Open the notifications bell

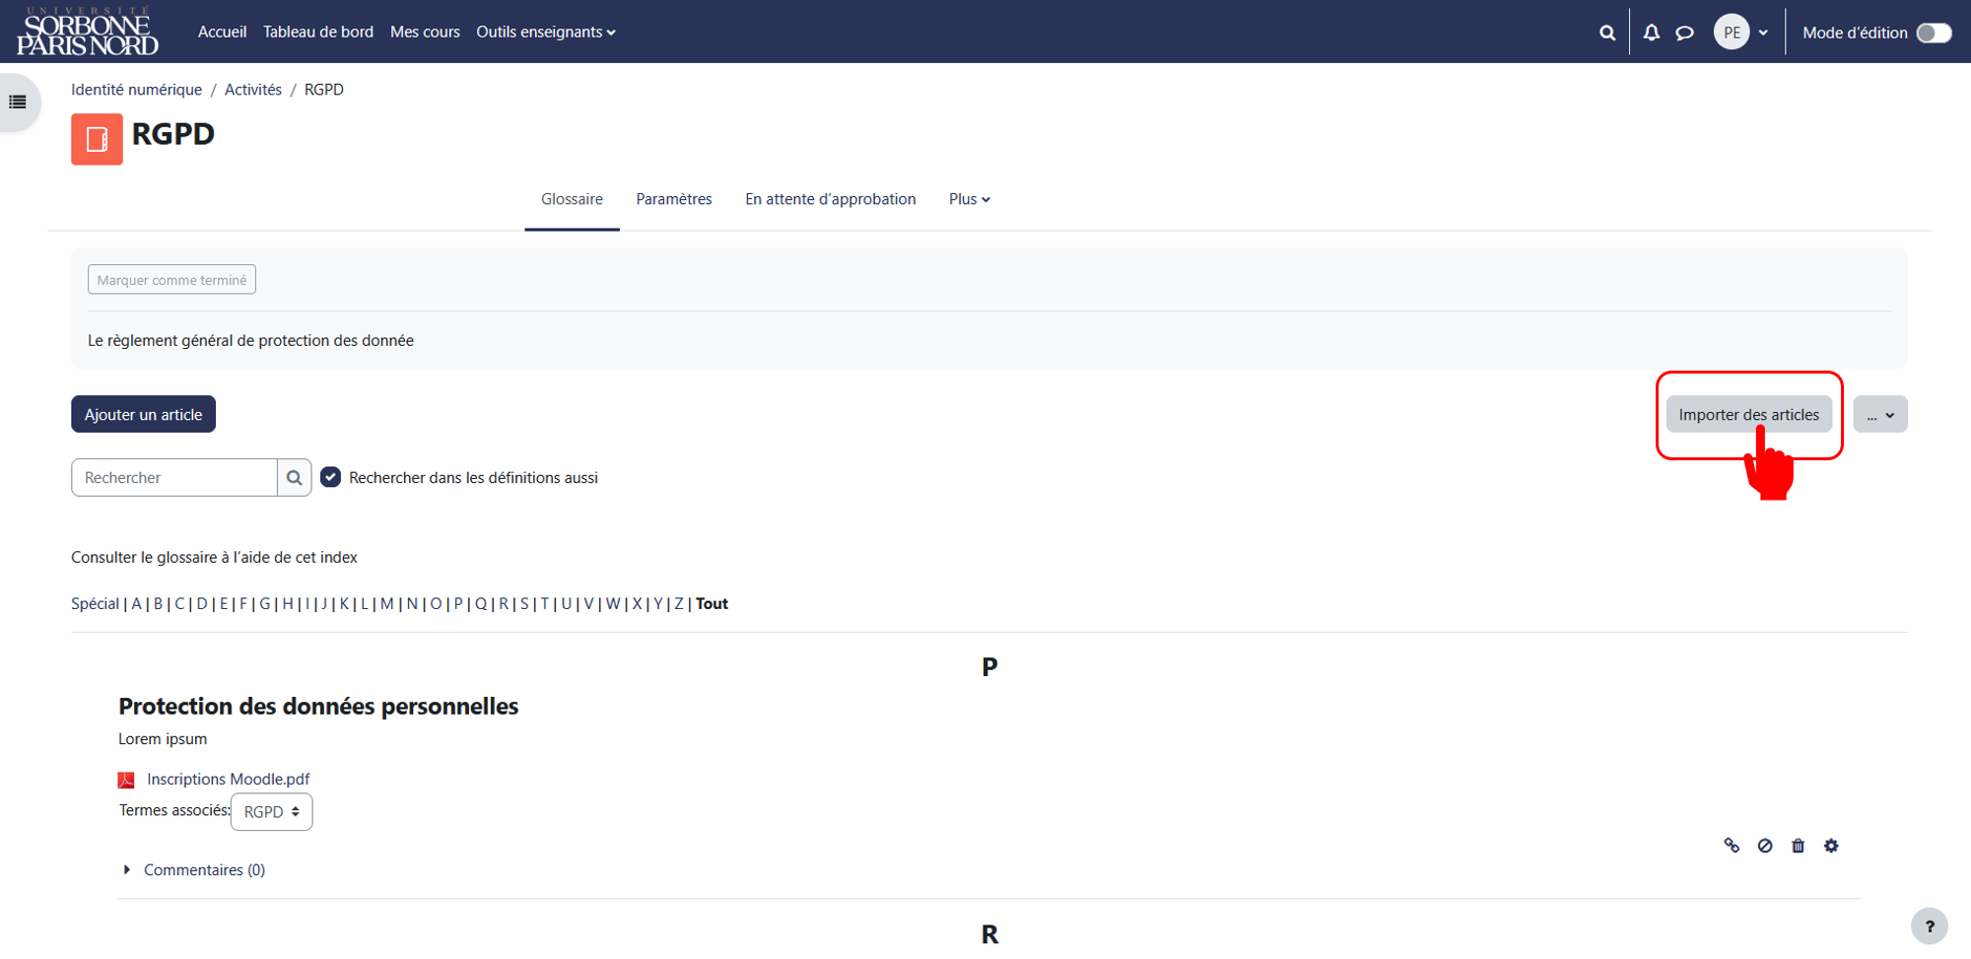1652,33
